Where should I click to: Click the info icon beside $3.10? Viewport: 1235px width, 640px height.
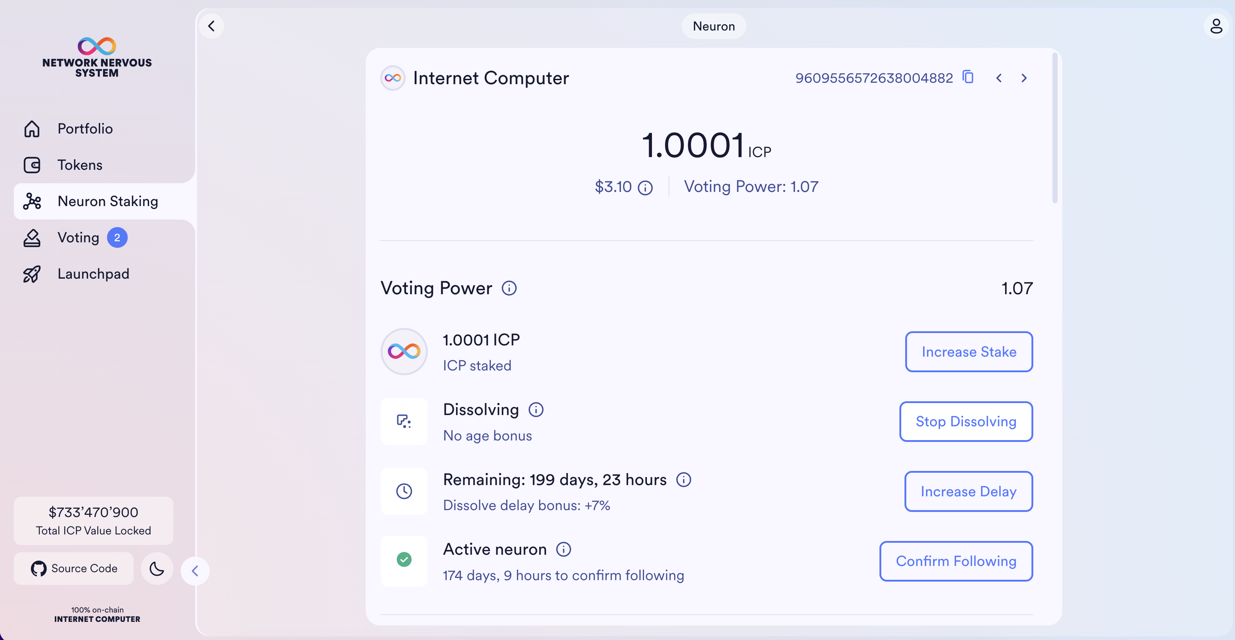pyautogui.click(x=645, y=188)
